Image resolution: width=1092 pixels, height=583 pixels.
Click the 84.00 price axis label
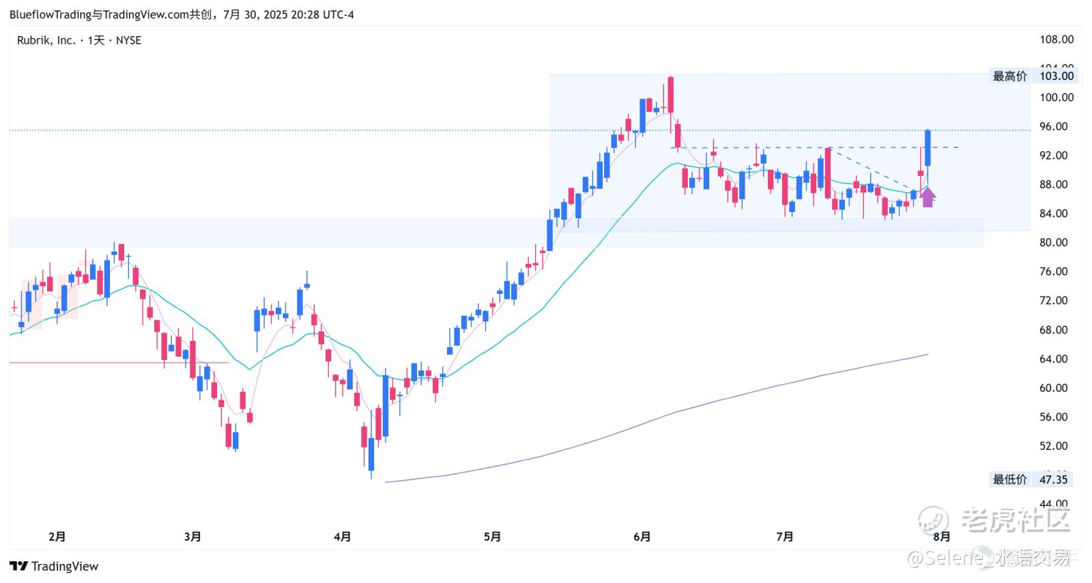(x=1054, y=213)
